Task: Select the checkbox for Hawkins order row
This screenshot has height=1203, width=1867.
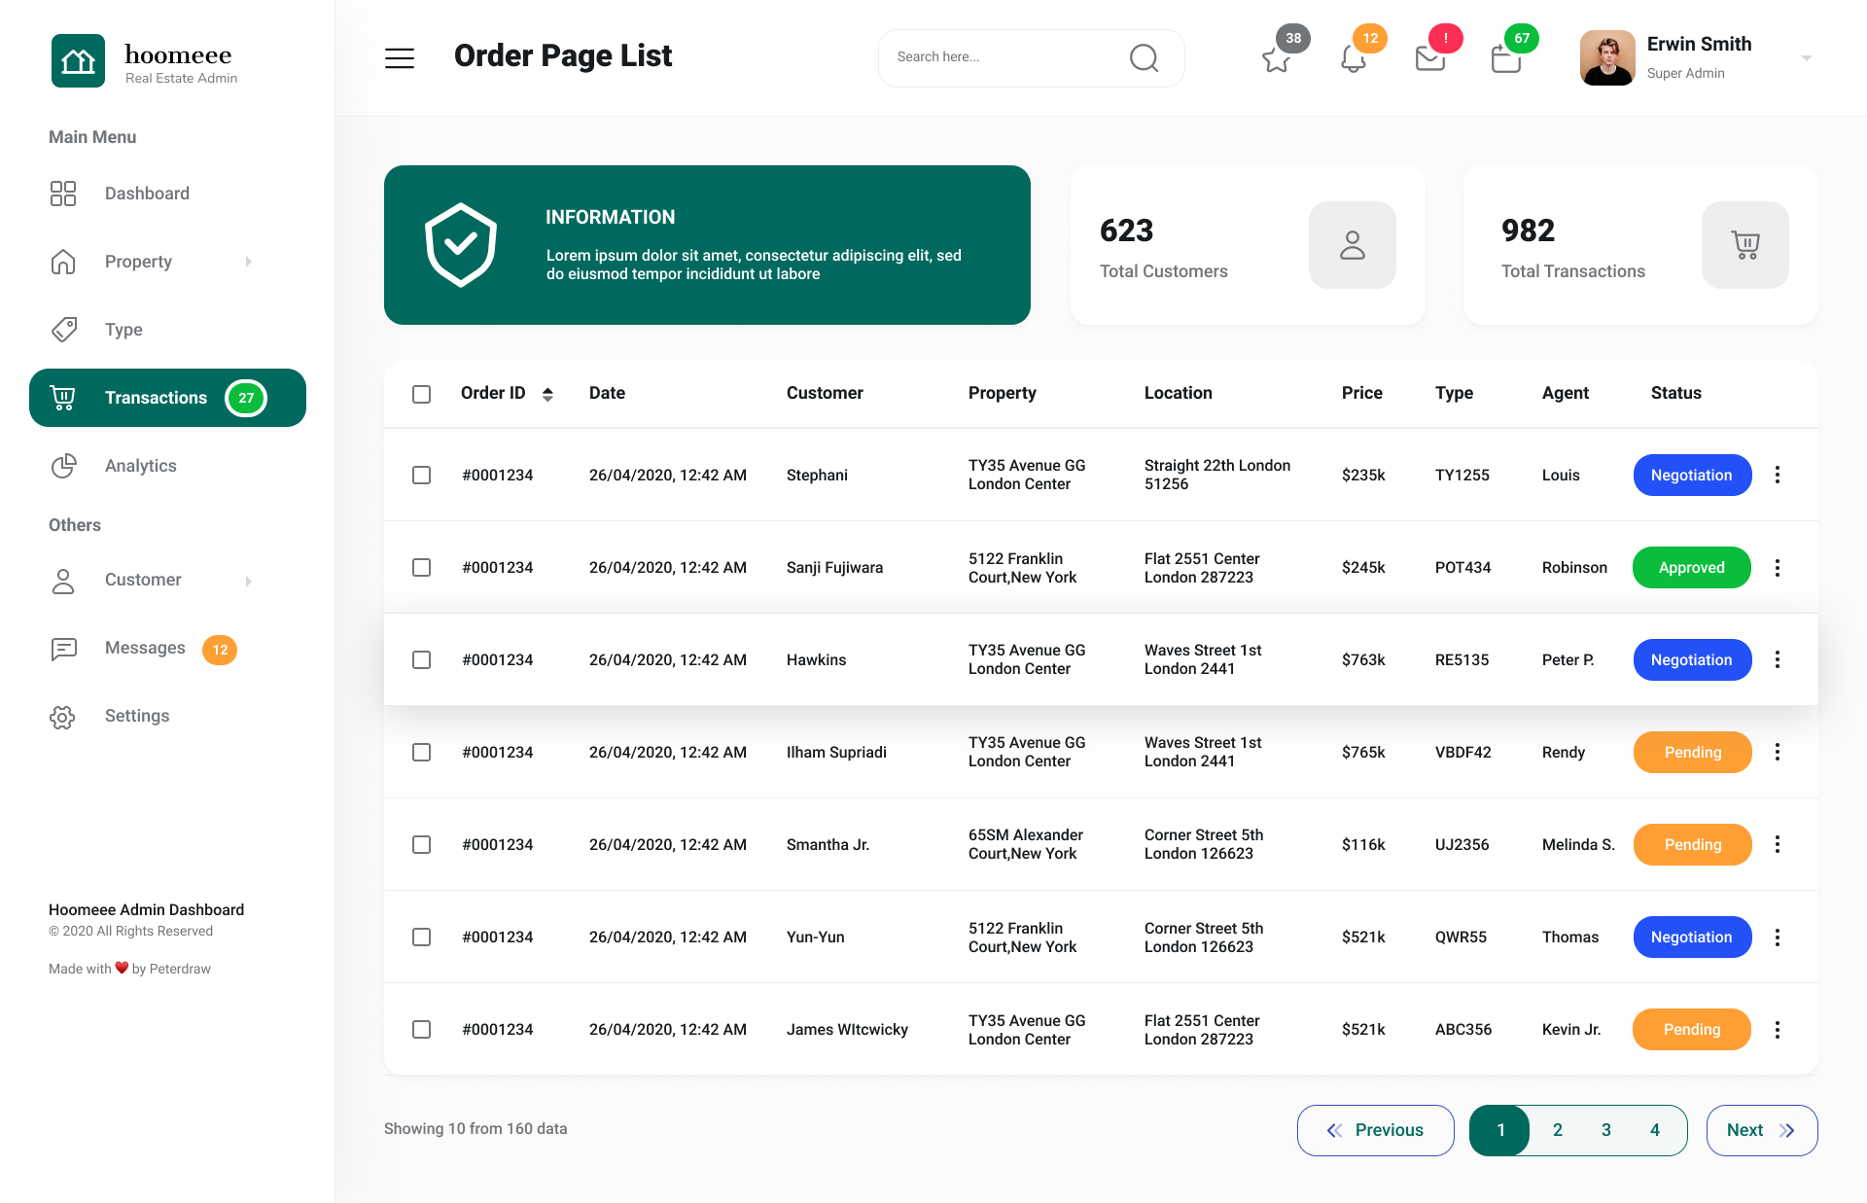Action: [x=421, y=659]
